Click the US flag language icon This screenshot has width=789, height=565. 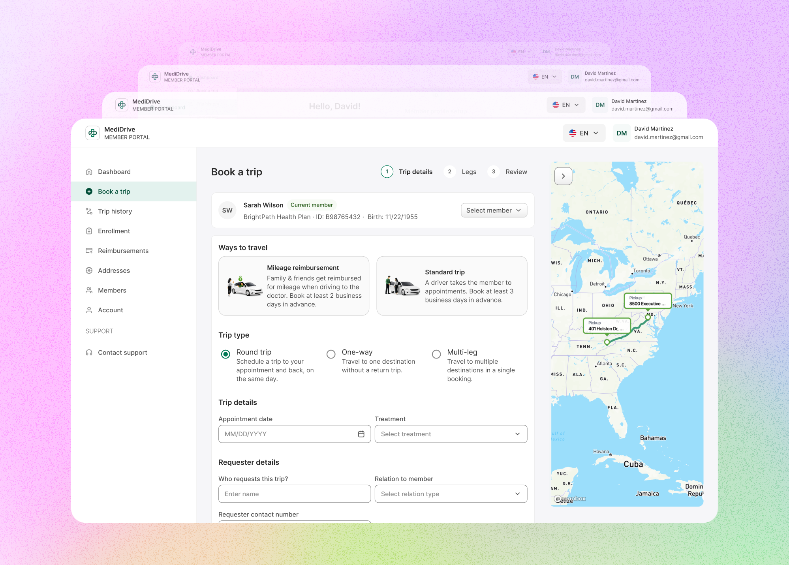[x=573, y=133]
